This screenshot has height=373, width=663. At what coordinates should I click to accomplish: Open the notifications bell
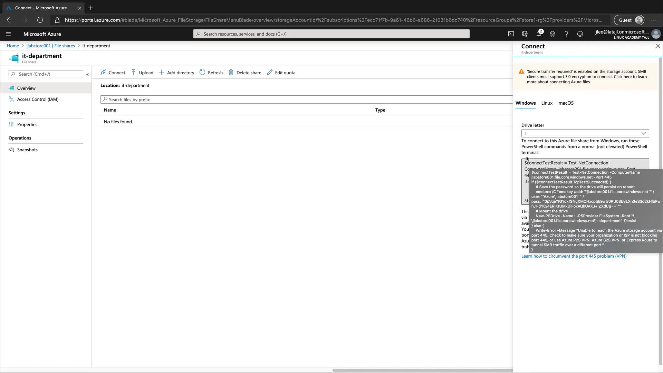pyautogui.click(x=539, y=34)
